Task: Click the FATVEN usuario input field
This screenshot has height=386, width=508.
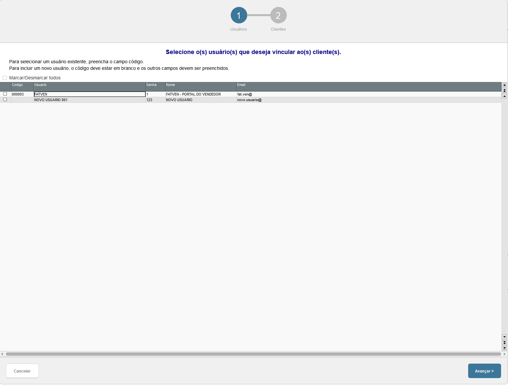Action: pyautogui.click(x=90, y=94)
